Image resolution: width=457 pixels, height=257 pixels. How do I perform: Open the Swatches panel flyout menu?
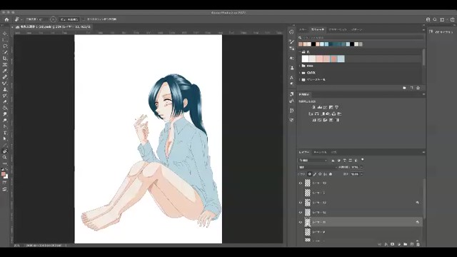coord(423,30)
